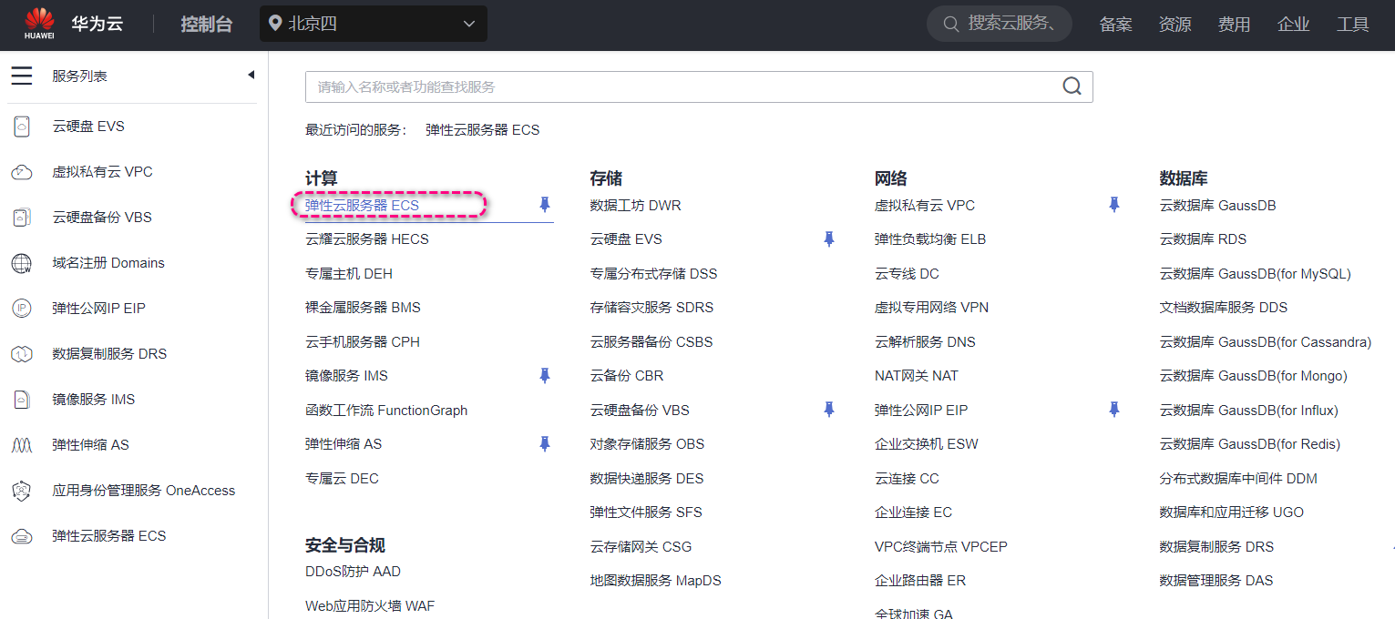Open 弹性云服务器 ECS from the 计算 list
Viewport: 1395px width, 619px height.
(x=362, y=206)
